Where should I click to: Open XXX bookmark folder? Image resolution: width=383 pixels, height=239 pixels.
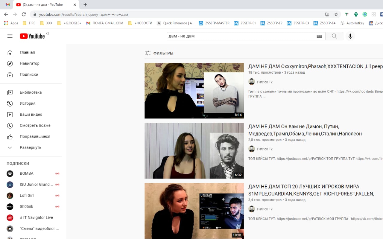pos(46,23)
